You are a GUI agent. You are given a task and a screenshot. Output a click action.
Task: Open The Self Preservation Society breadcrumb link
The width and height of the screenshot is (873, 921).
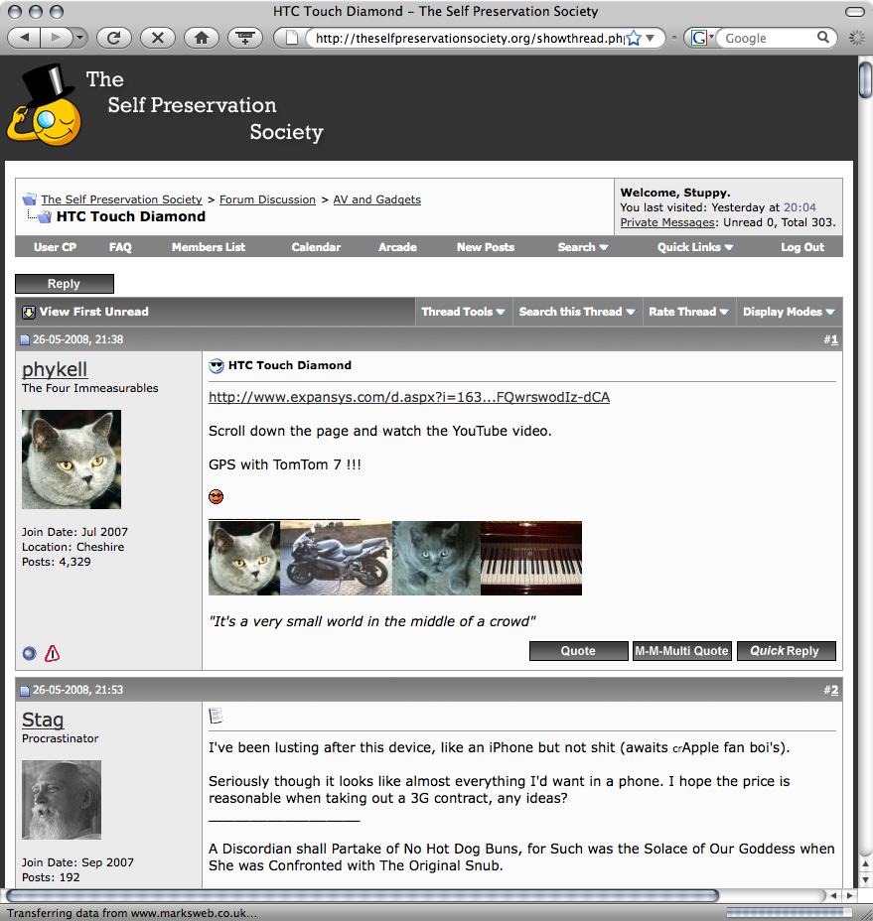coord(121,199)
